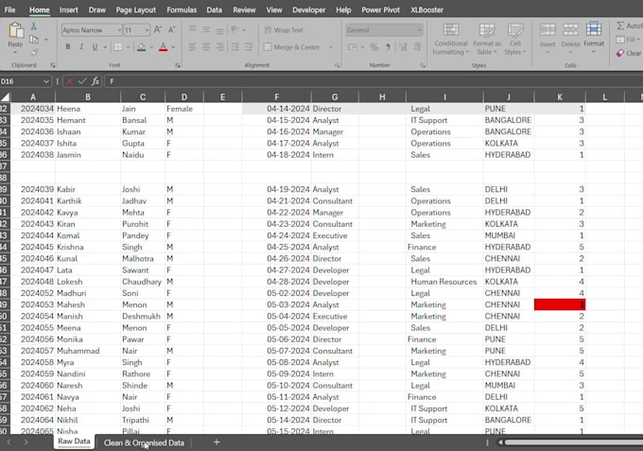The height and width of the screenshot is (451, 643).
Task: Open Font group dialog launcher
Action: click(178, 65)
